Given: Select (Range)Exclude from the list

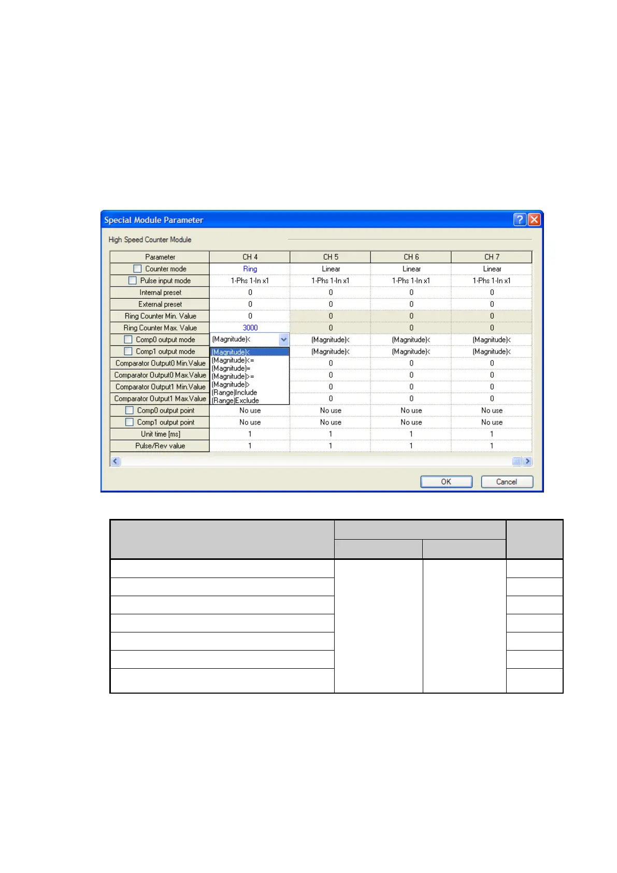Looking at the screenshot, I should (250, 400).
